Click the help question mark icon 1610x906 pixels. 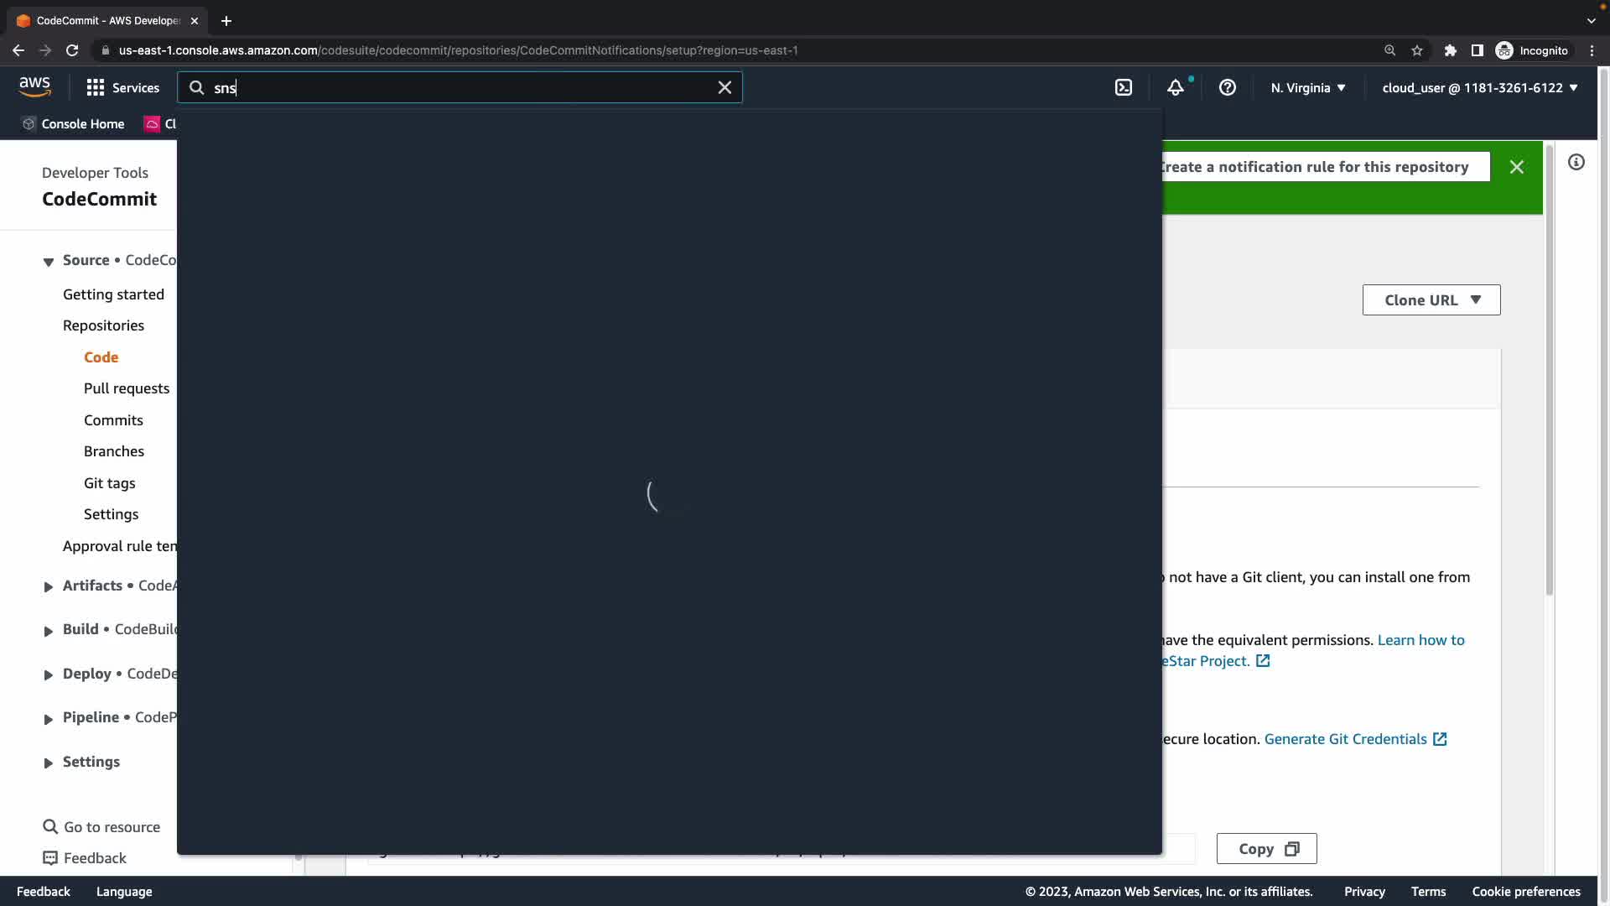point(1227,87)
